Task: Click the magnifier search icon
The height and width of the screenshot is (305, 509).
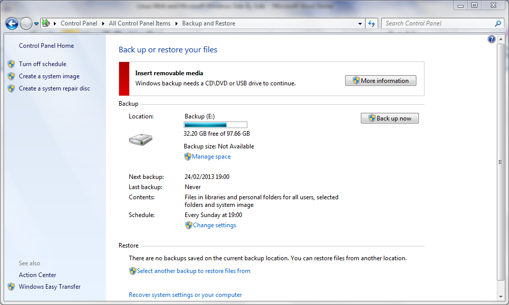Action: click(498, 23)
